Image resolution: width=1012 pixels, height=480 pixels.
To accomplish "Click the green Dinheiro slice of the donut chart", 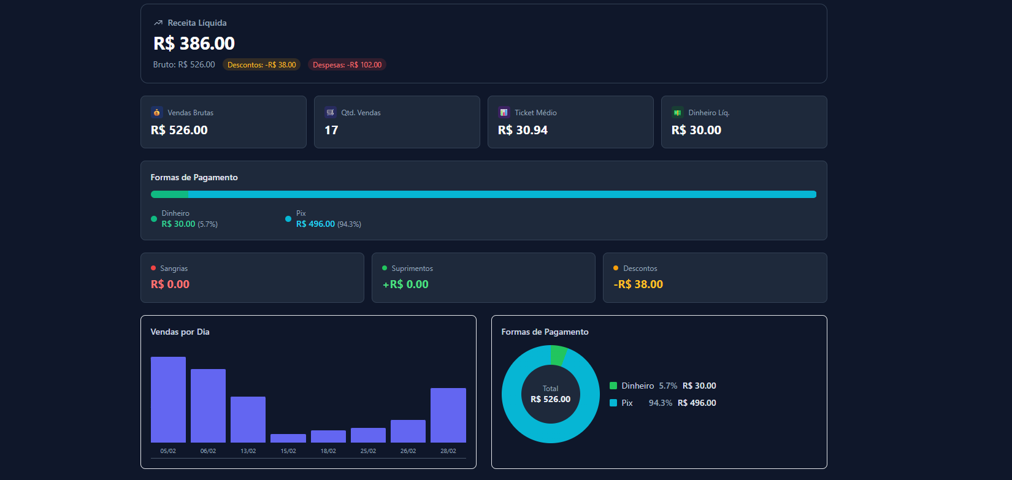I will click(x=558, y=355).
